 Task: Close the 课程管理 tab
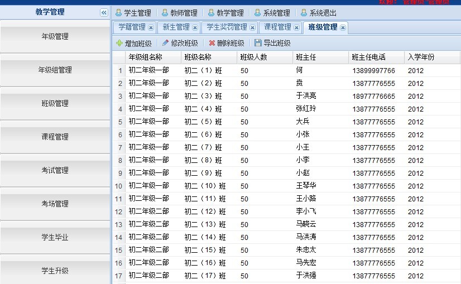[x=297, y=28]
